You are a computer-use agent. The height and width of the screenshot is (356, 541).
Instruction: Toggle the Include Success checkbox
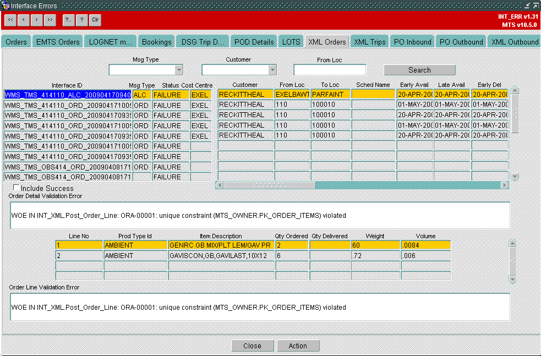pos(16,187)
